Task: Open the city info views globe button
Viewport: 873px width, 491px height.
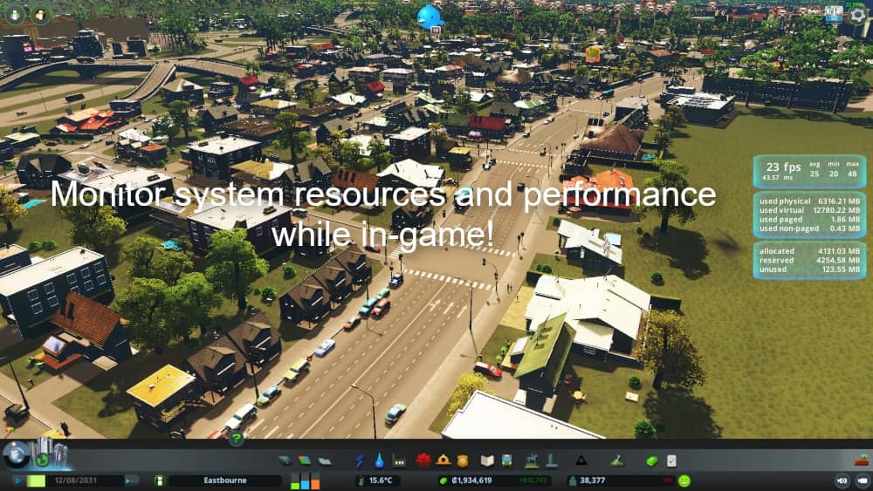Action: [16, 455]
